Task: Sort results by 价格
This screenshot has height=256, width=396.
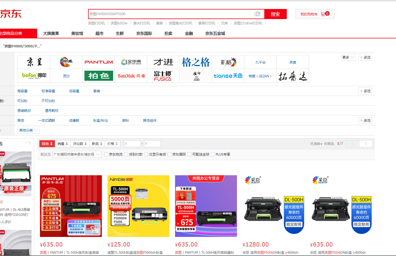Action: click(113, 144)
